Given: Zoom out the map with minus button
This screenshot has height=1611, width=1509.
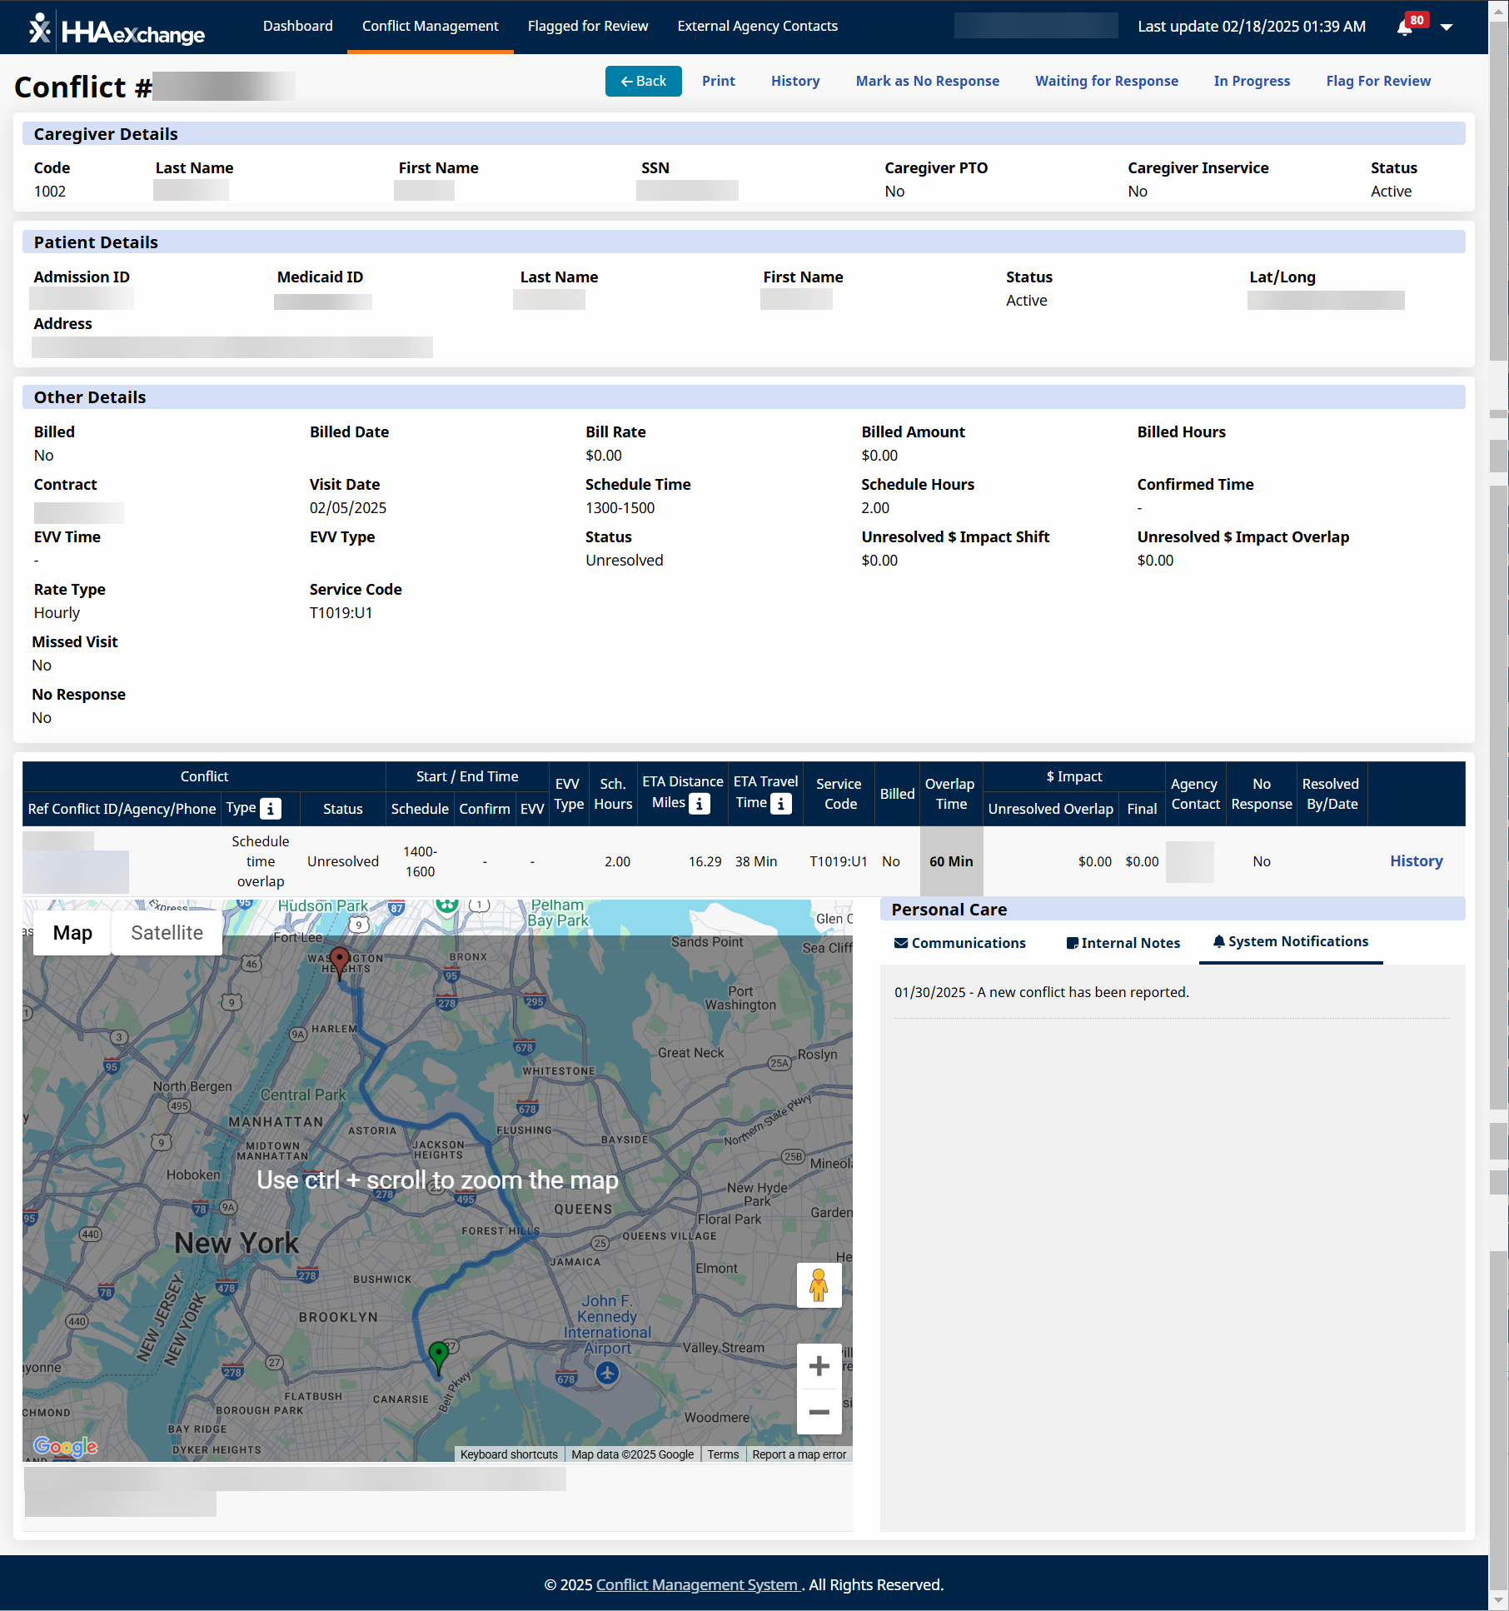Looking at the screenshot, I should (819, 1412).
